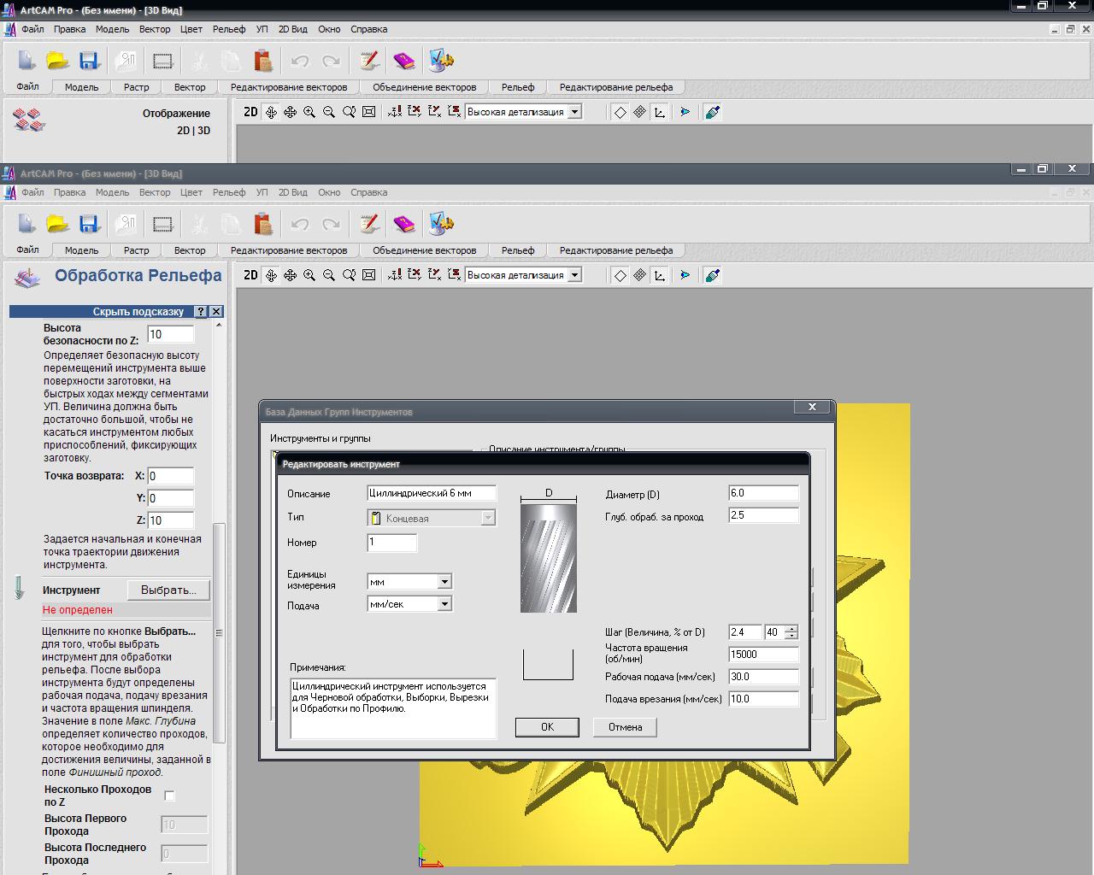Image resolution: width=1094 pixels, height=875 pixels.
Task: Increase step percentage using the spinner up arrow
Action: pyautogui.click(x=791, y=629)
